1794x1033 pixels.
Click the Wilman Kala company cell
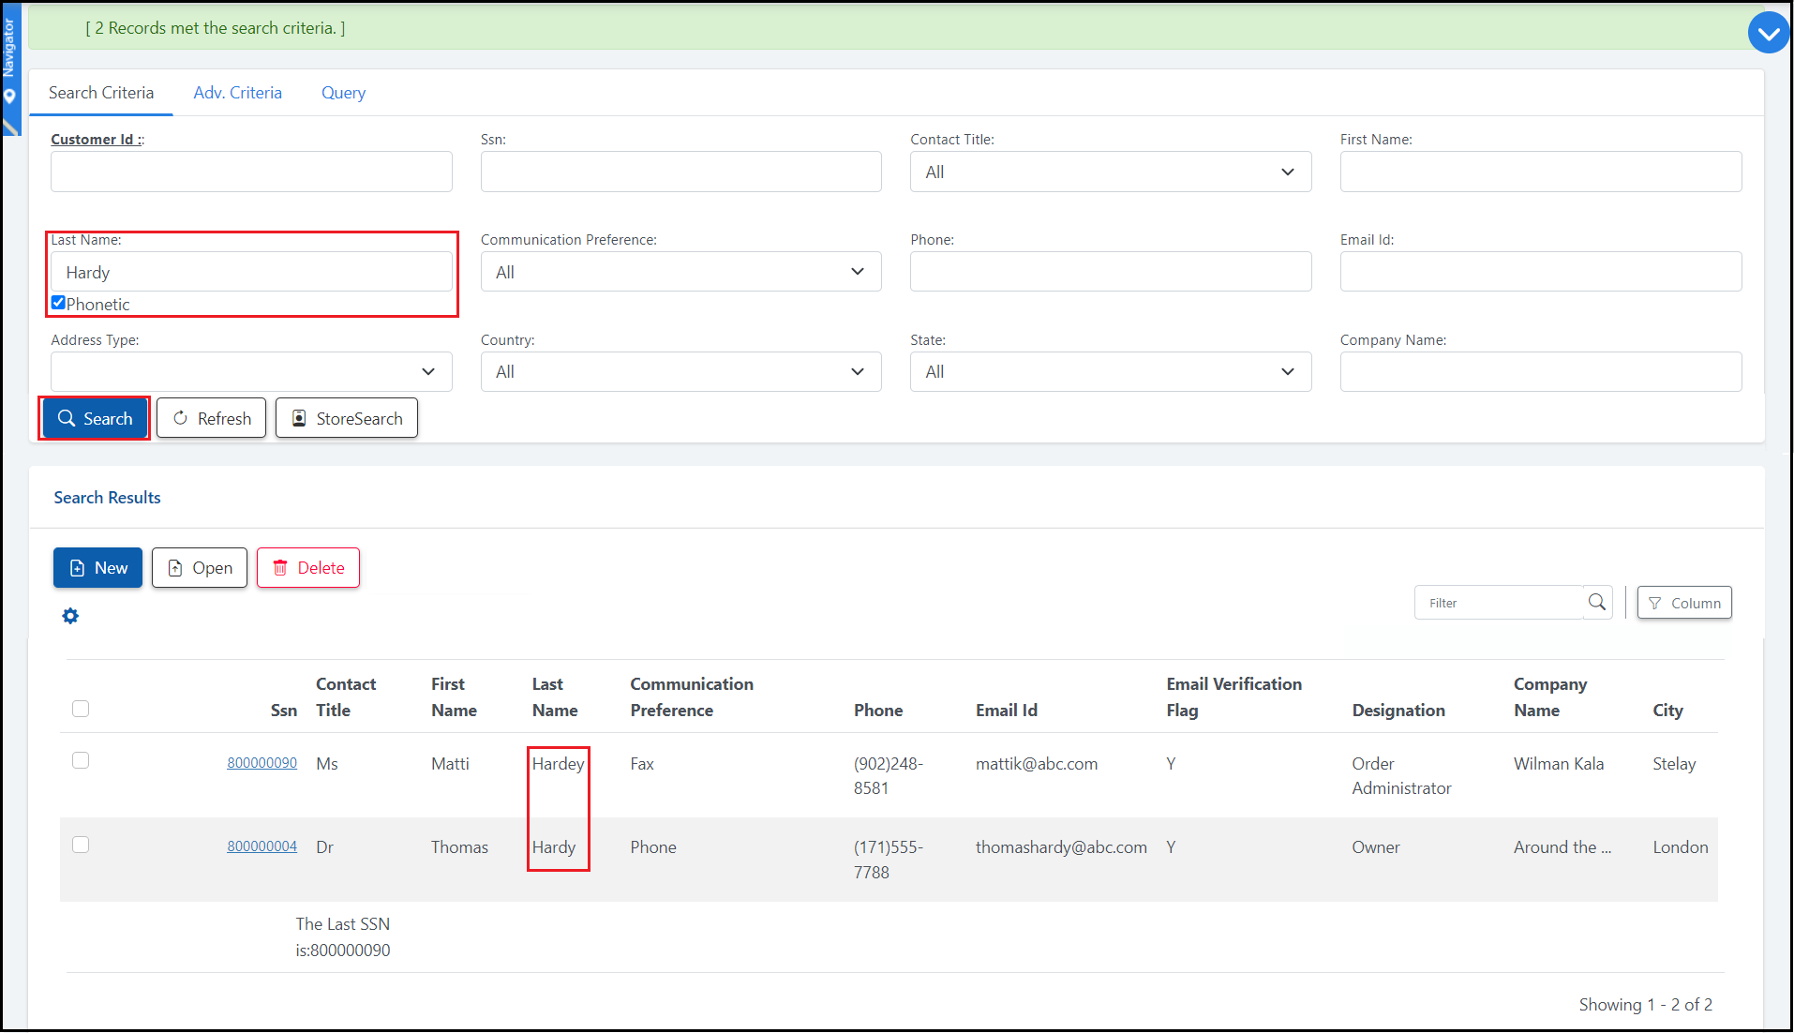[1559, 764]
